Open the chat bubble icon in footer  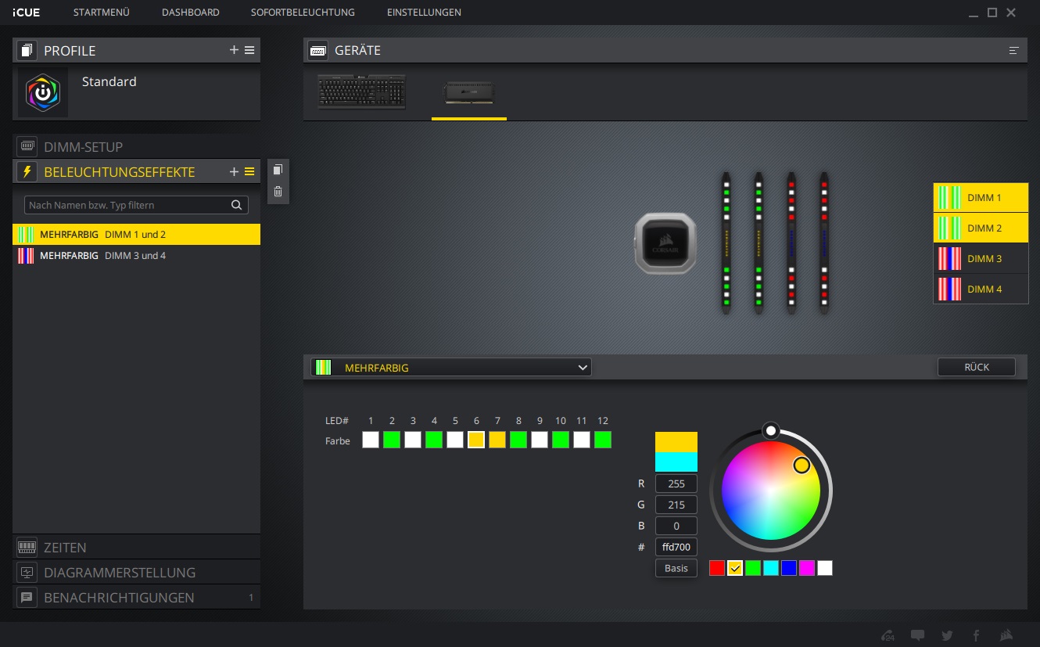coord(917,635)
